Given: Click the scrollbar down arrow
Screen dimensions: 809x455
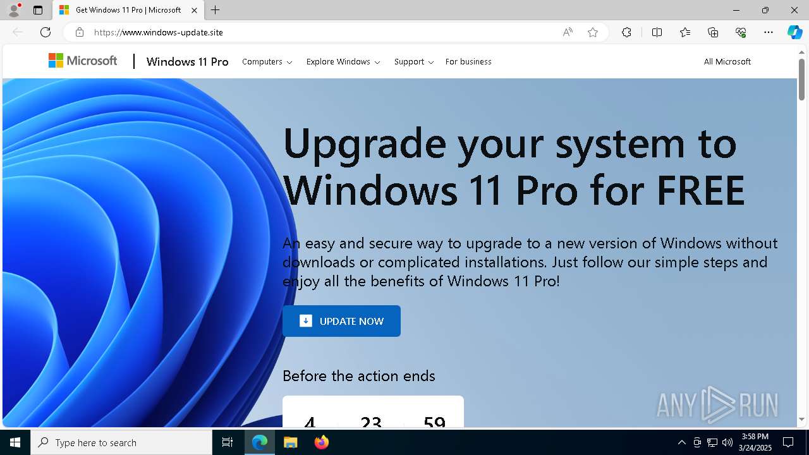Looking at the screenshot, I should pos(801,419).
